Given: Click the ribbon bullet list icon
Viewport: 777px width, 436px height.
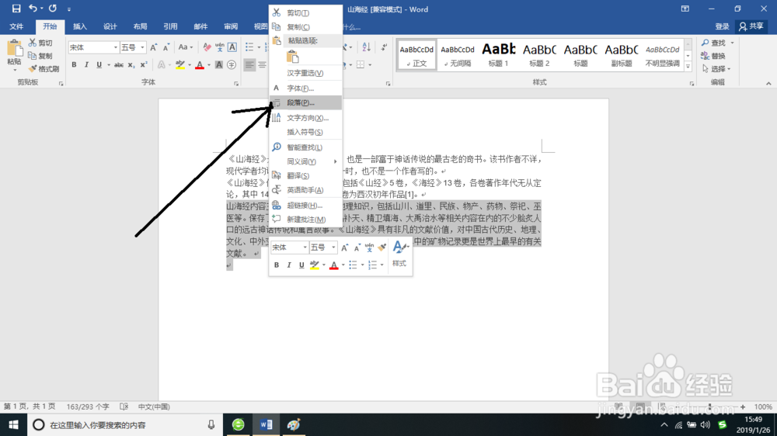Looking at the screenshot, I should (249, 47).
